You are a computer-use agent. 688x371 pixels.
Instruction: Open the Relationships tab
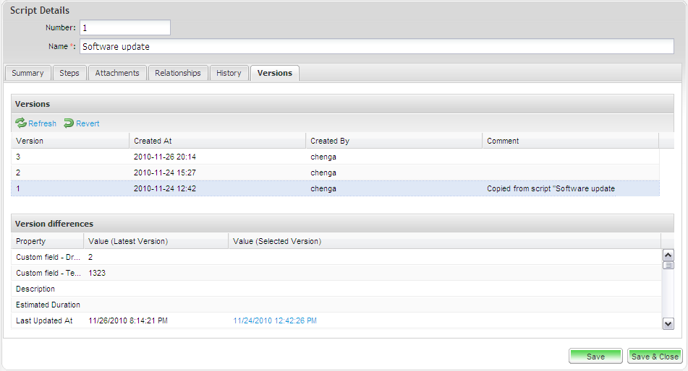177,73
